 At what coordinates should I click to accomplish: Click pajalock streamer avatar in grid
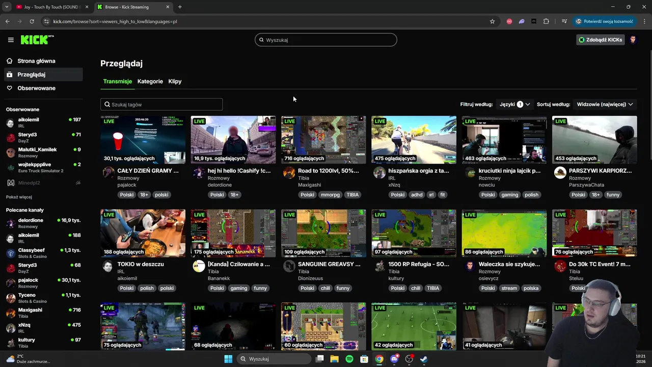click(108, 172)
